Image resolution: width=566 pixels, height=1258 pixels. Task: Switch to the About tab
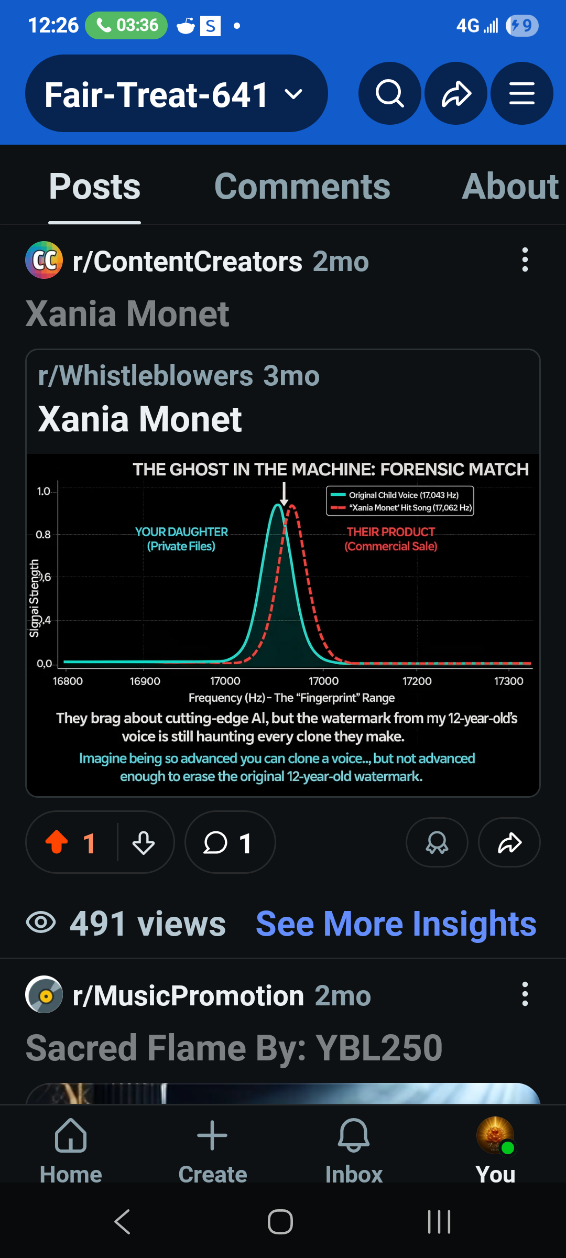coord(510,187)
